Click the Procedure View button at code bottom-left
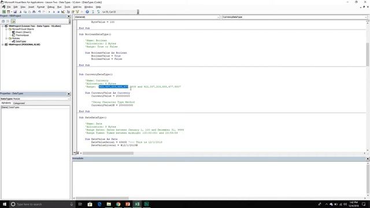Image resolution: width=370 pixels, height=208 pixels. [75, 153]
